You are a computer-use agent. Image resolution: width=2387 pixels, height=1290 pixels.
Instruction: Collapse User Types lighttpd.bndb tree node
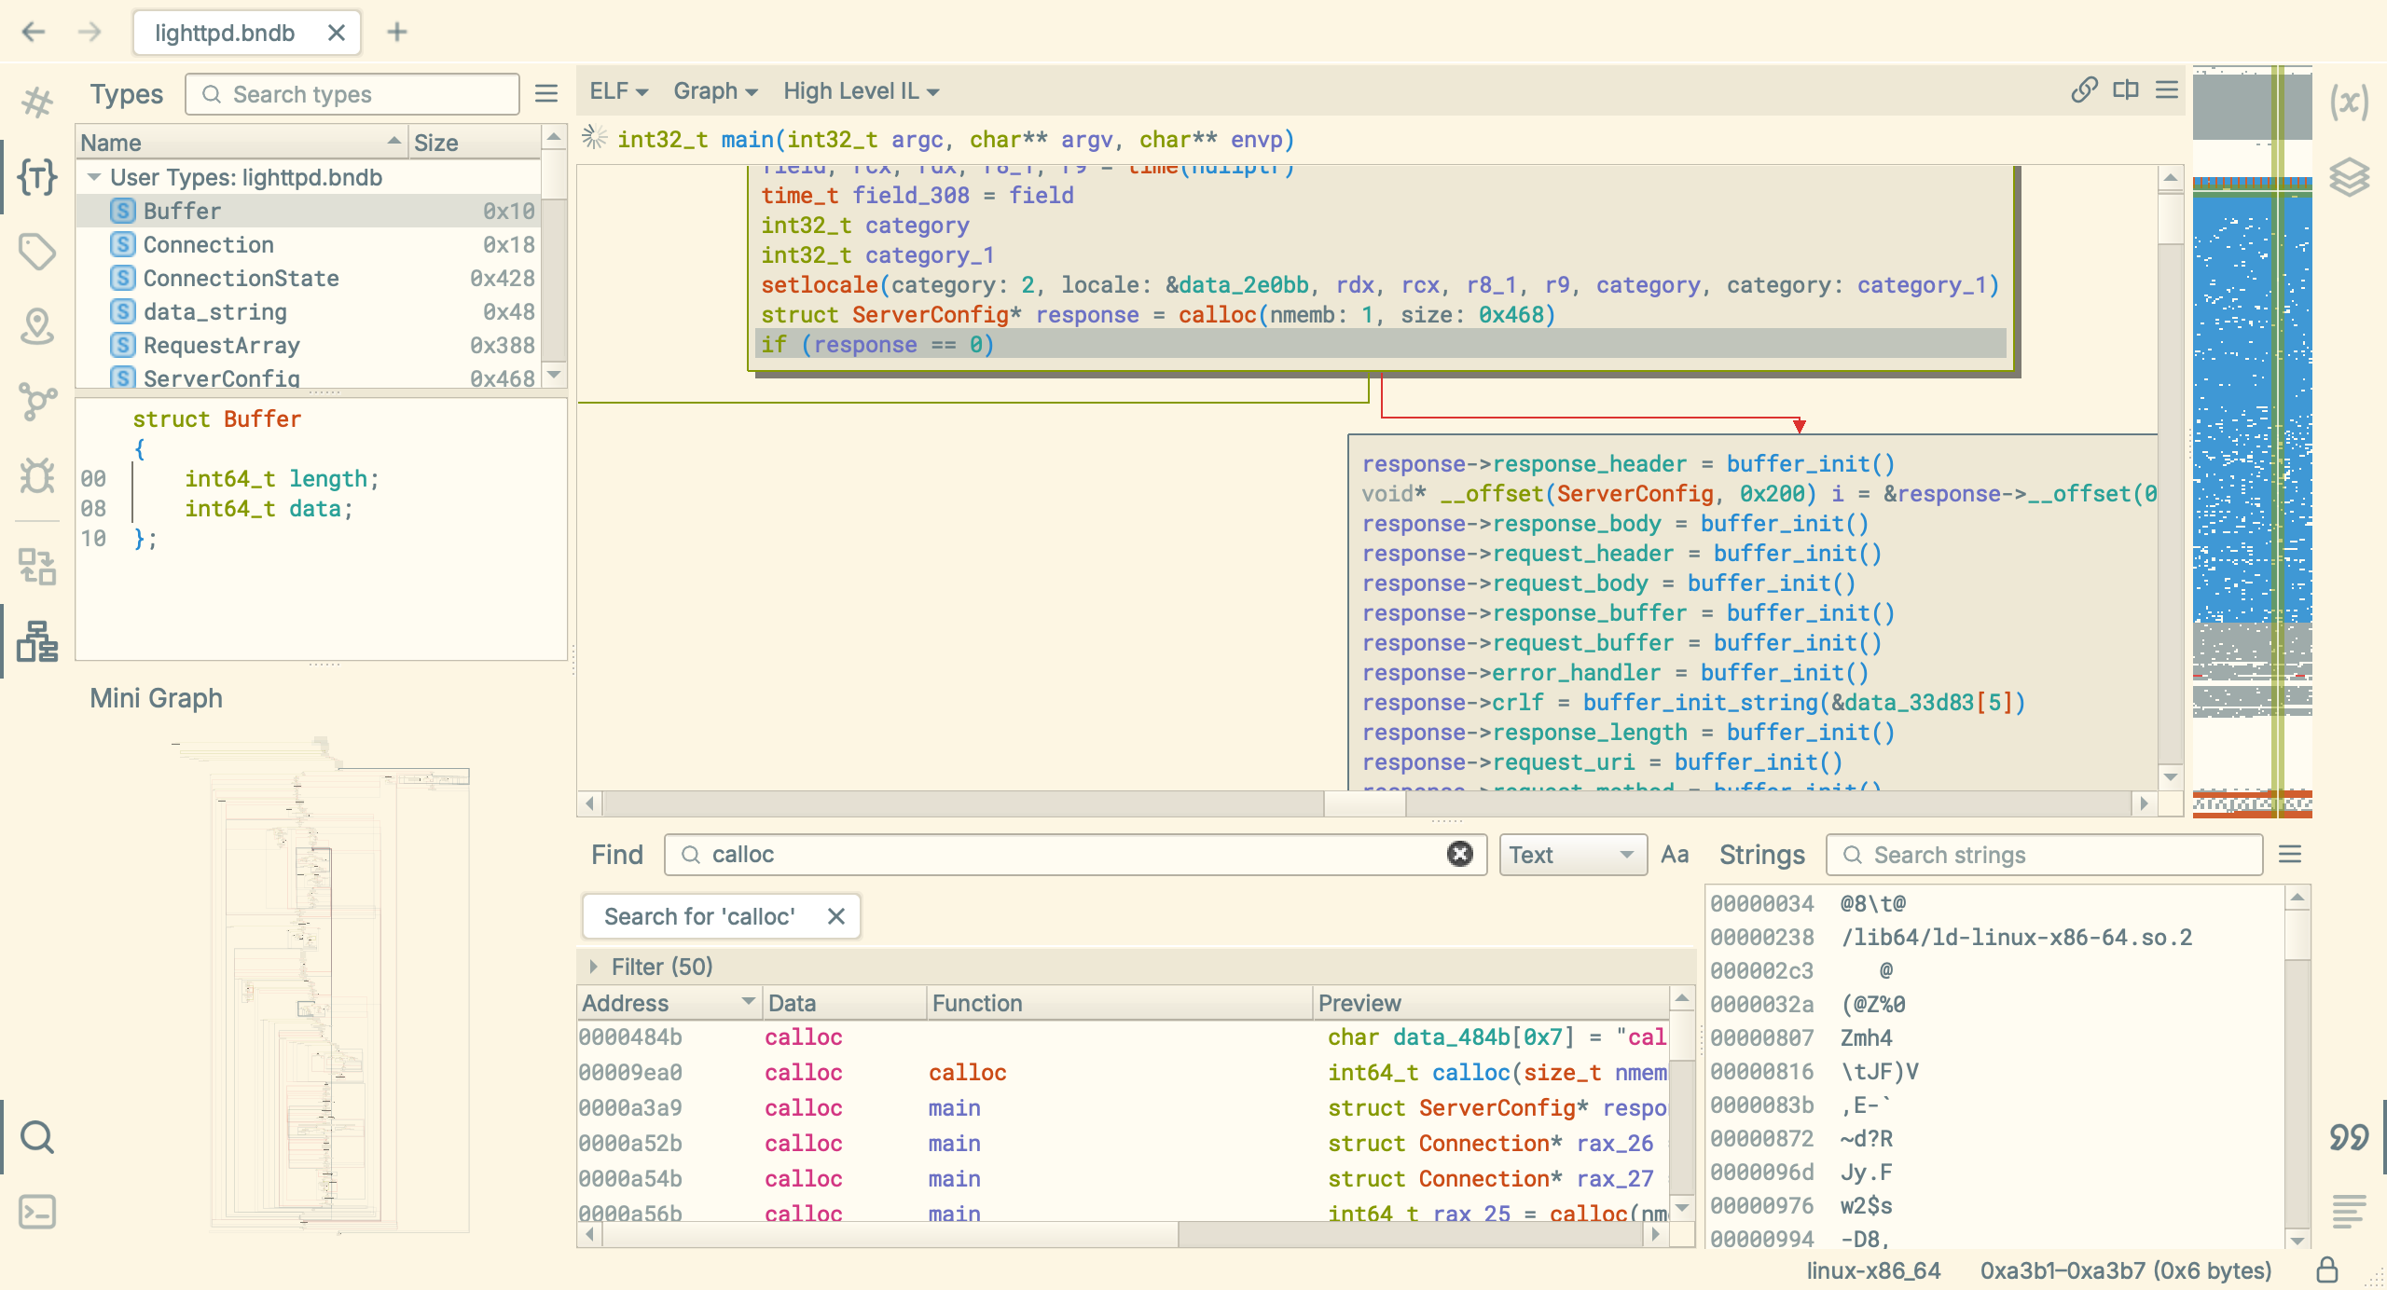(x=94, y=177)
